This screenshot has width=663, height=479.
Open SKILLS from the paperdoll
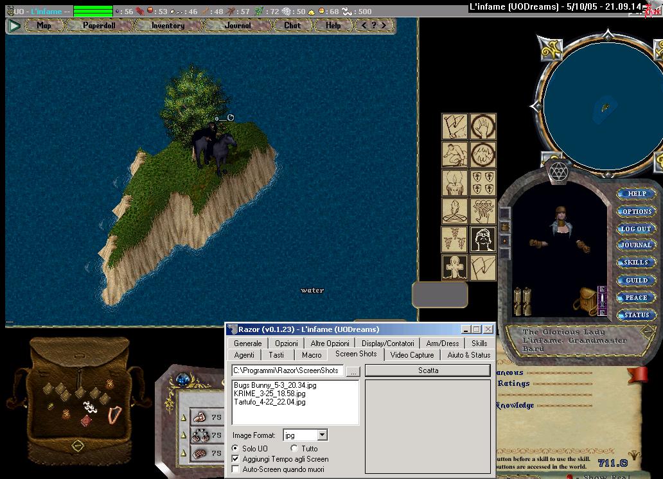point(635,263)
